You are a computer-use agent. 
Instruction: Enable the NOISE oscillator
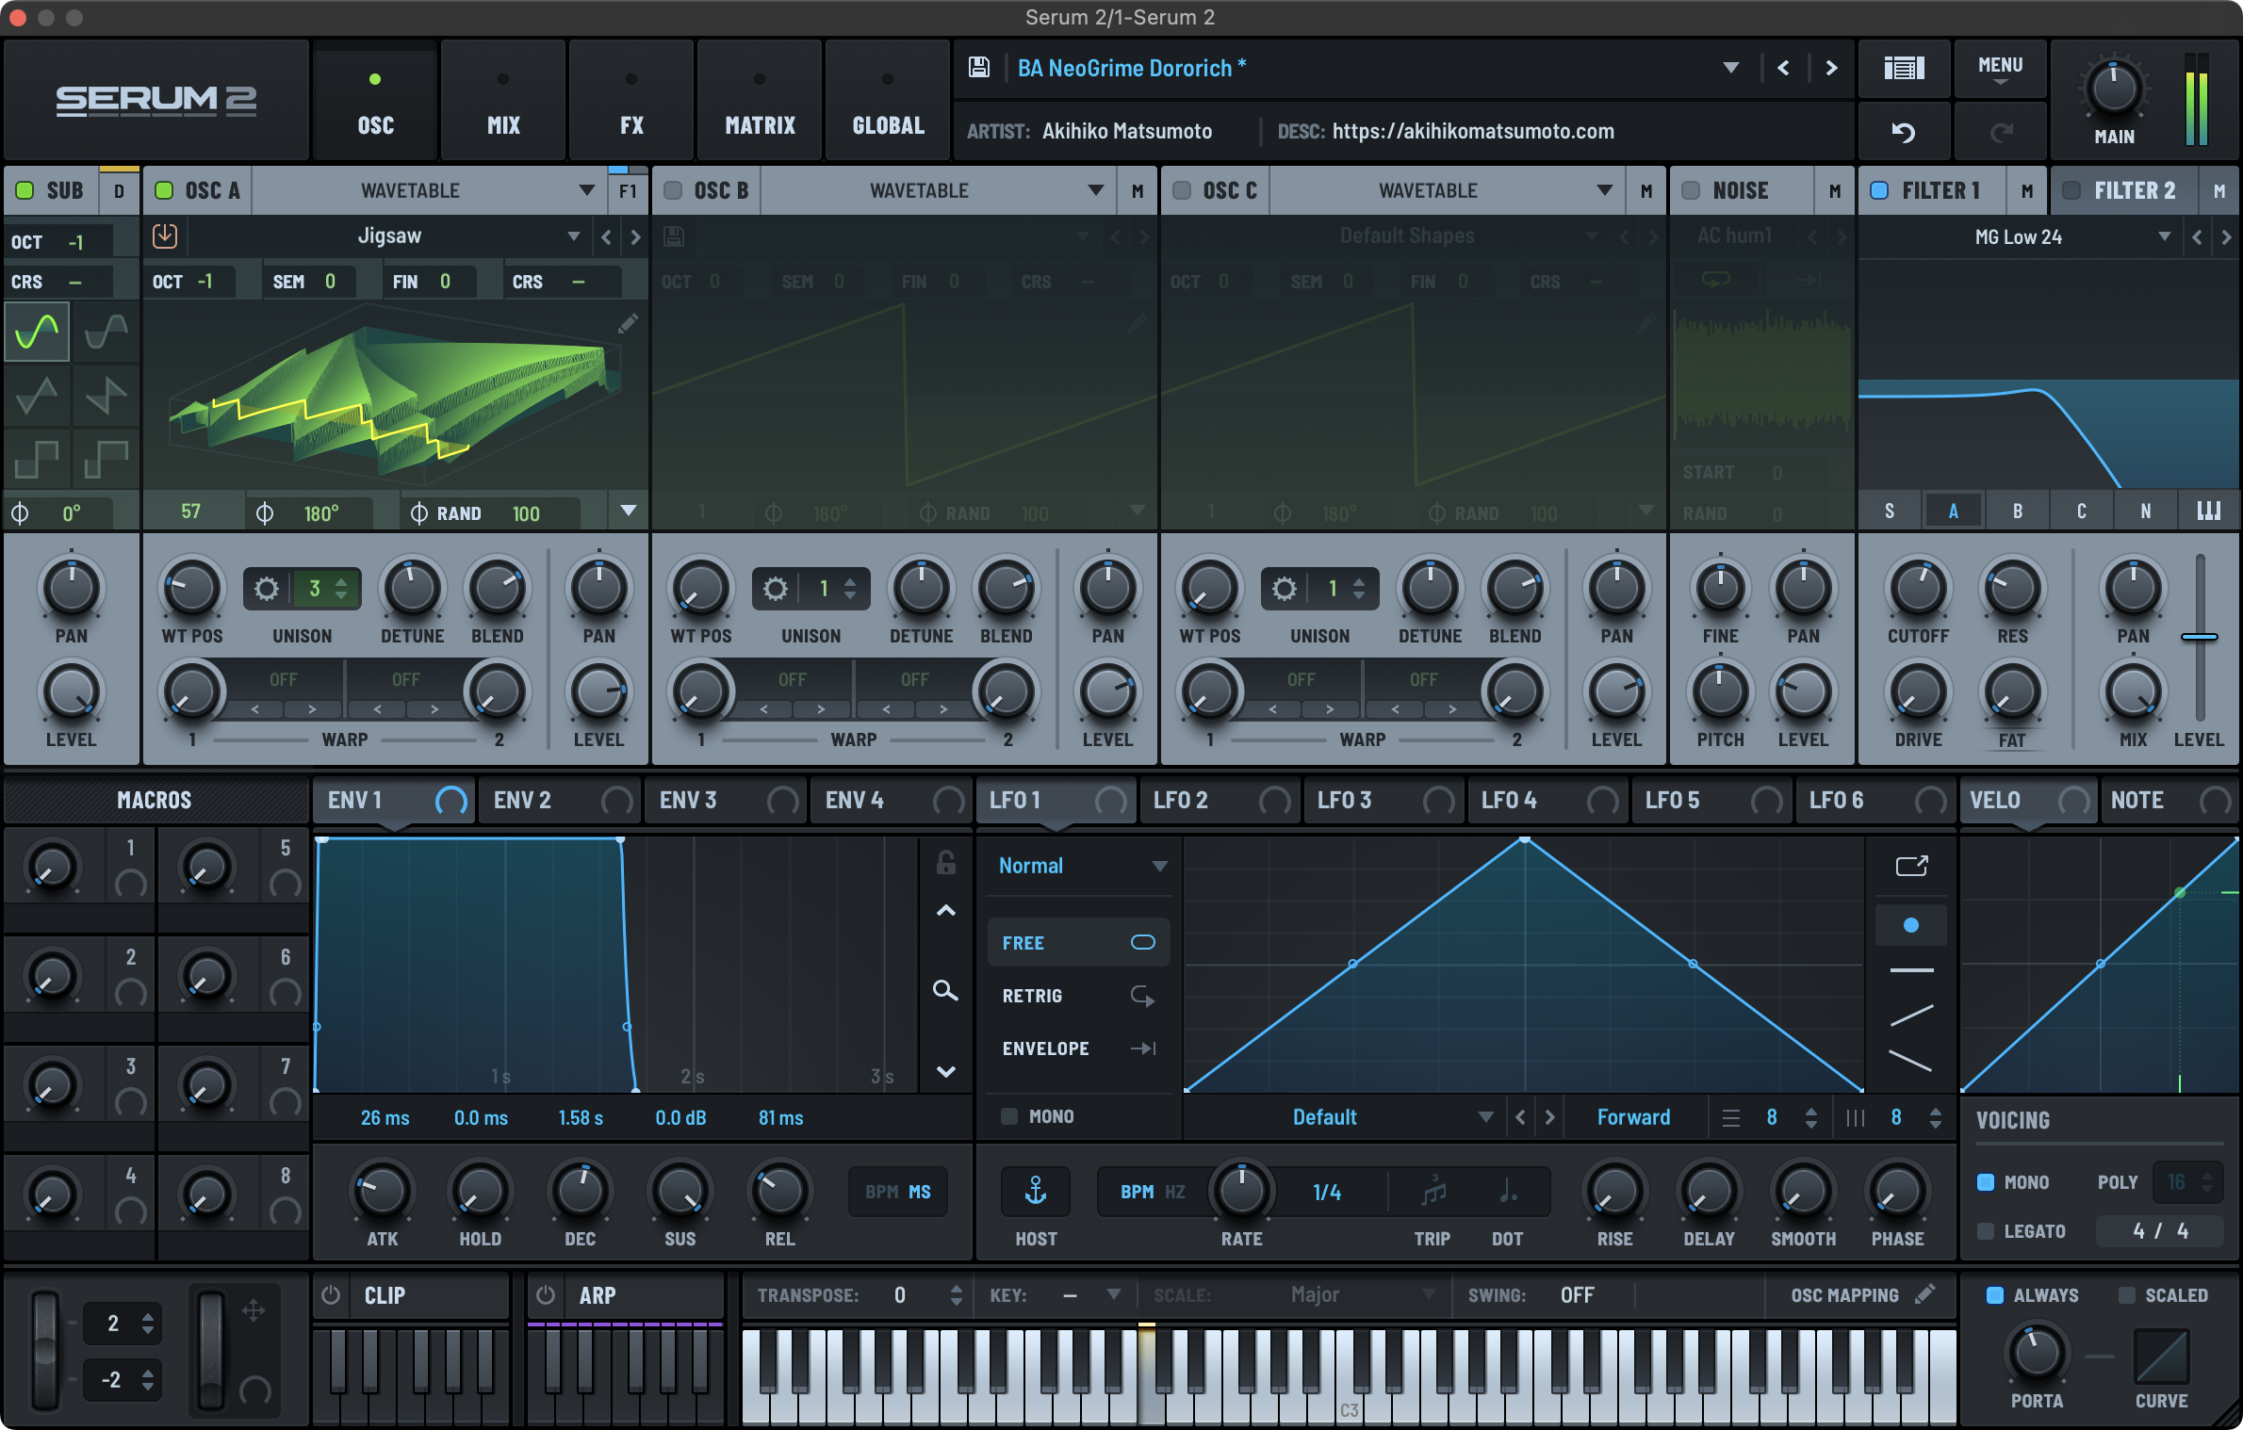tap(1691, 190)
